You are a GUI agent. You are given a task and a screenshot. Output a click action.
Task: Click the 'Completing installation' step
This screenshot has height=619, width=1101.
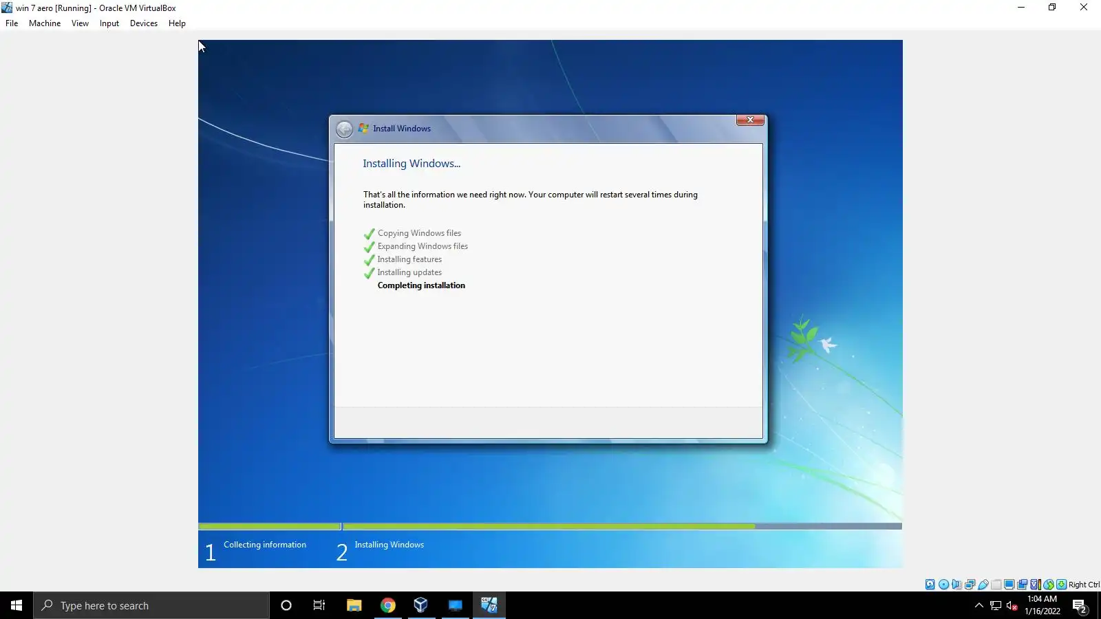coord(421,285)
